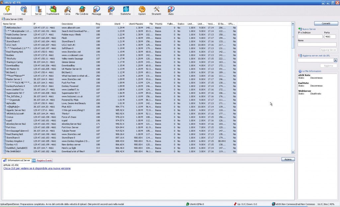The width and height of the screenshot is (340, 207).
Task: Select the Master Server 2 row
Action: [x=120, y=79]
